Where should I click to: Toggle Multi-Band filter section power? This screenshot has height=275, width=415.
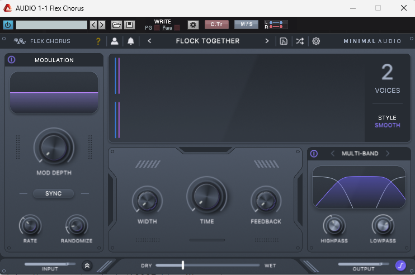click(x=314, y=153)
